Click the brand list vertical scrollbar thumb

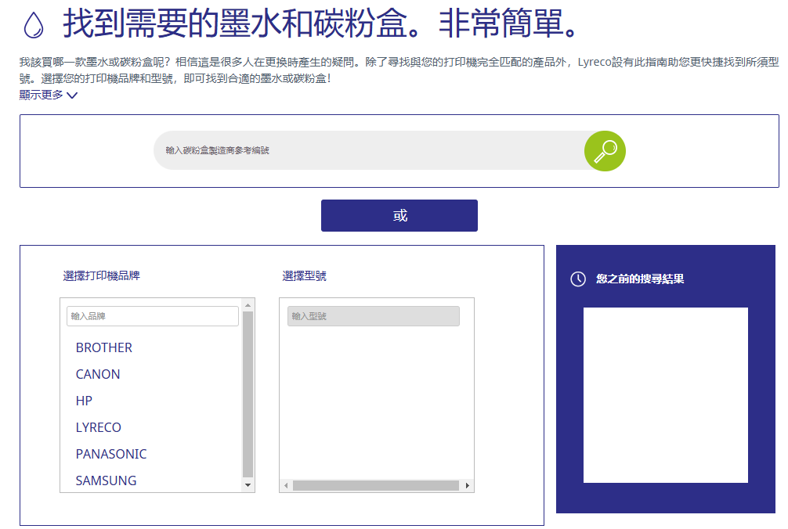coord(248,394)
